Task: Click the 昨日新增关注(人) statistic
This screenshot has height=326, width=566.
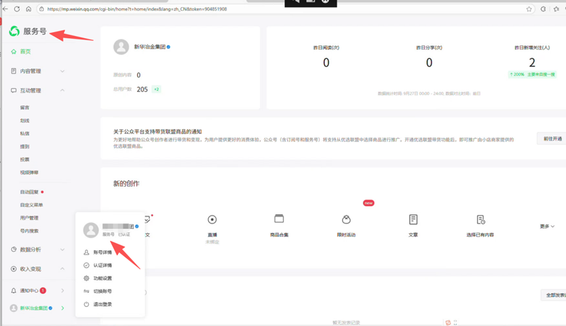Action: point(532,57)
